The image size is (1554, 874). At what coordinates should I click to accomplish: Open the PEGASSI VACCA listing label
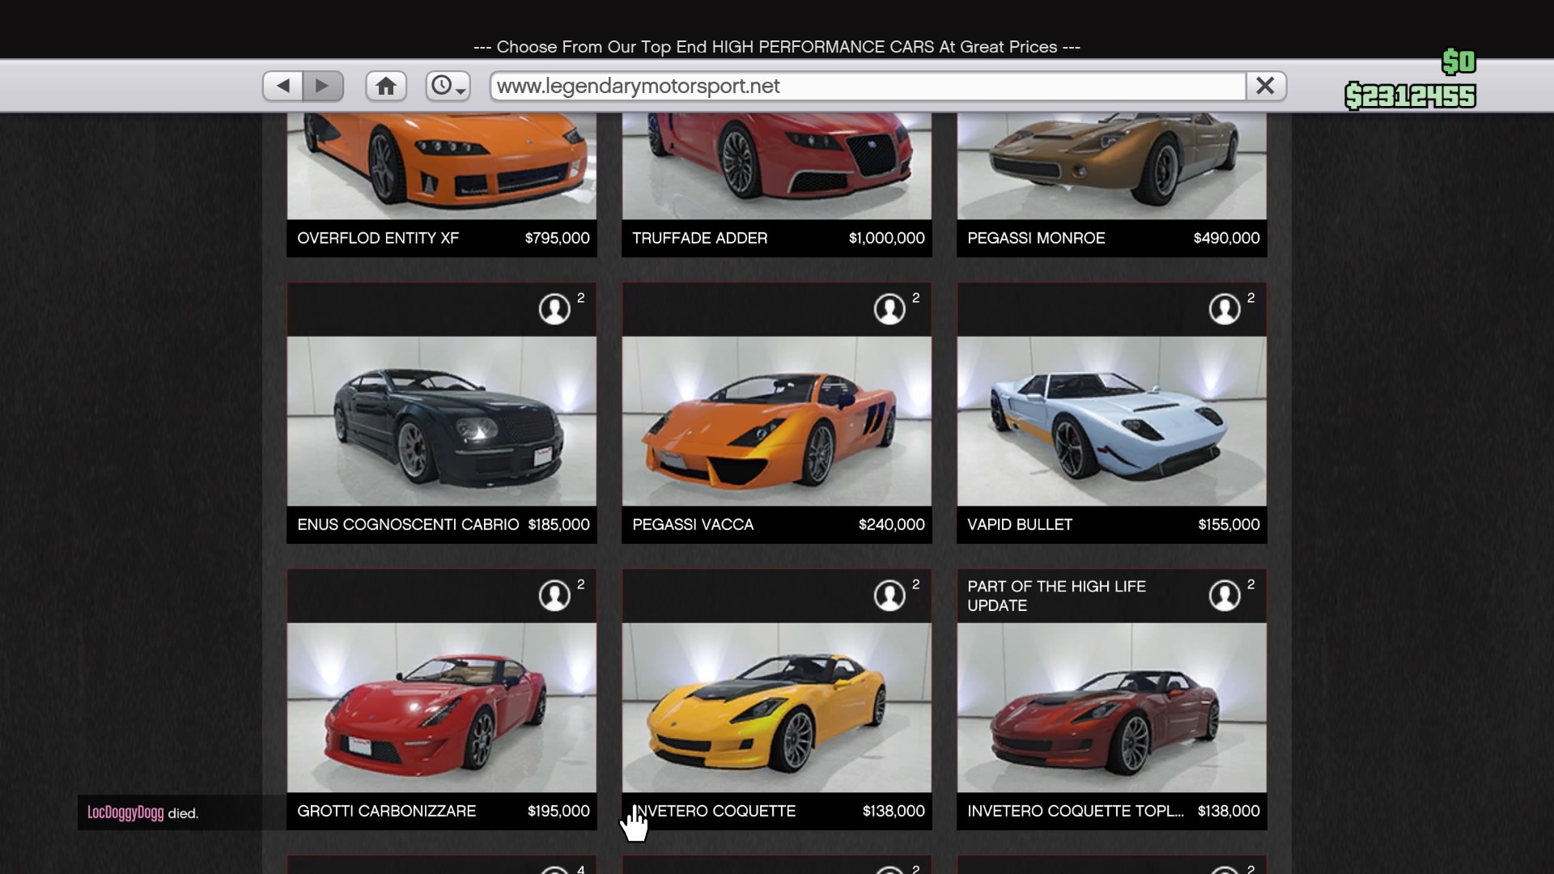[x=693, y=524]
